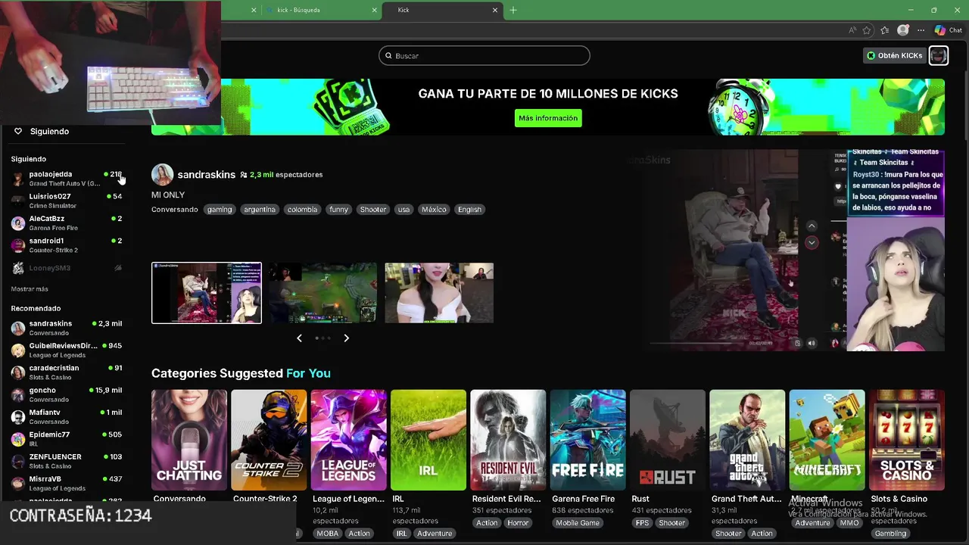
Task: Click goncho avatar in Recomendado
Action: click(17, 395)
